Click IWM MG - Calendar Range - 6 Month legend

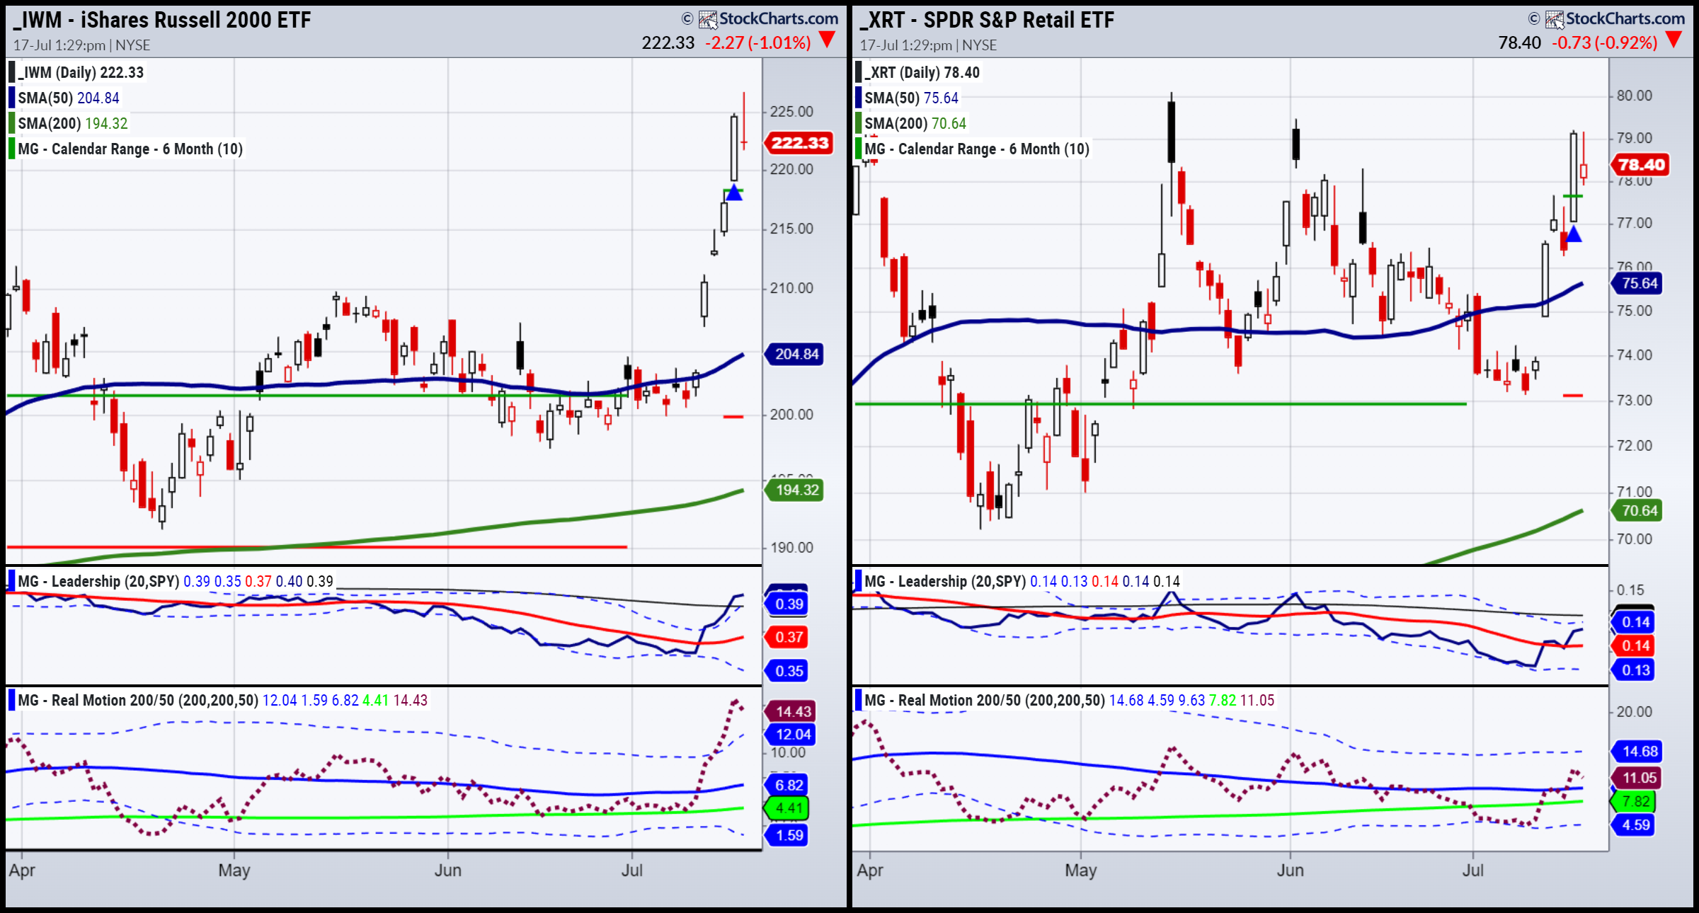pyautogui.click(x=126, y=149)
